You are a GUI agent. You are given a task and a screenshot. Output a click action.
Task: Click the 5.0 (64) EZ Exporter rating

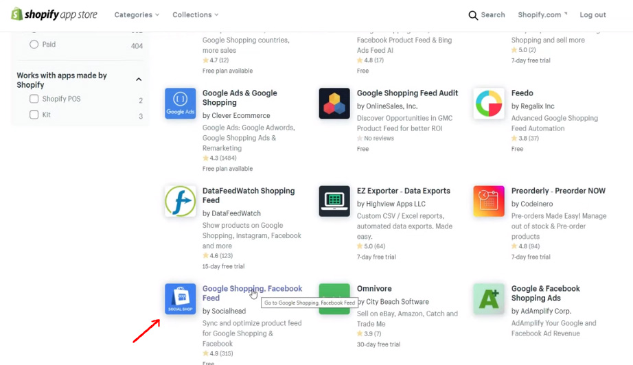pos(371,246)
